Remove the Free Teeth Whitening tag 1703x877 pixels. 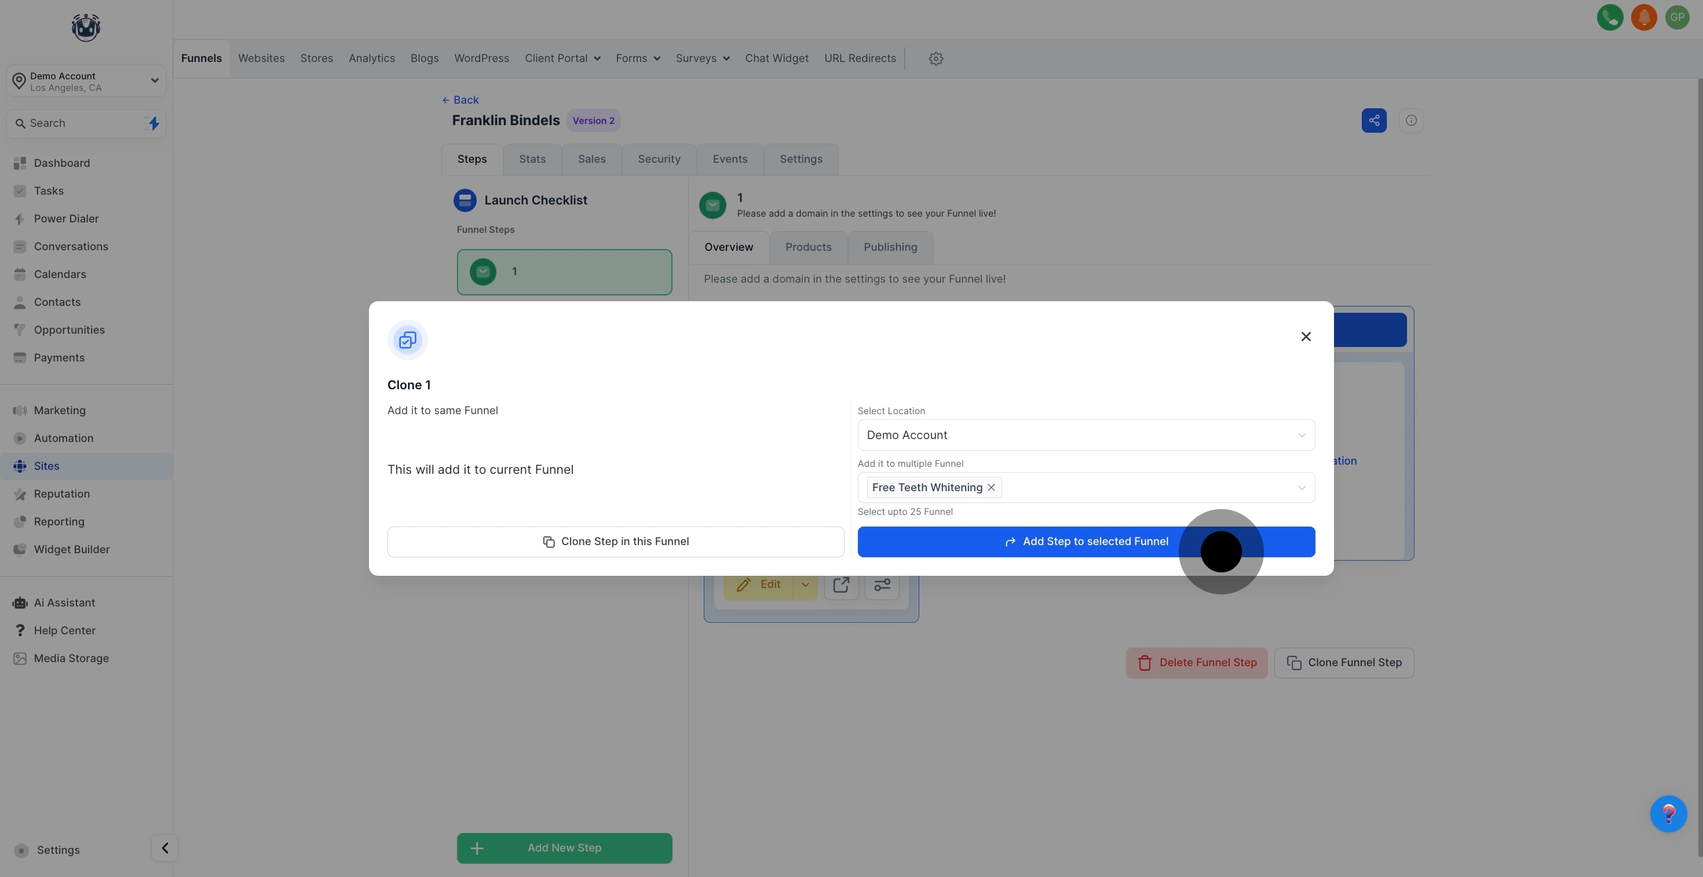tap(991, 488)
